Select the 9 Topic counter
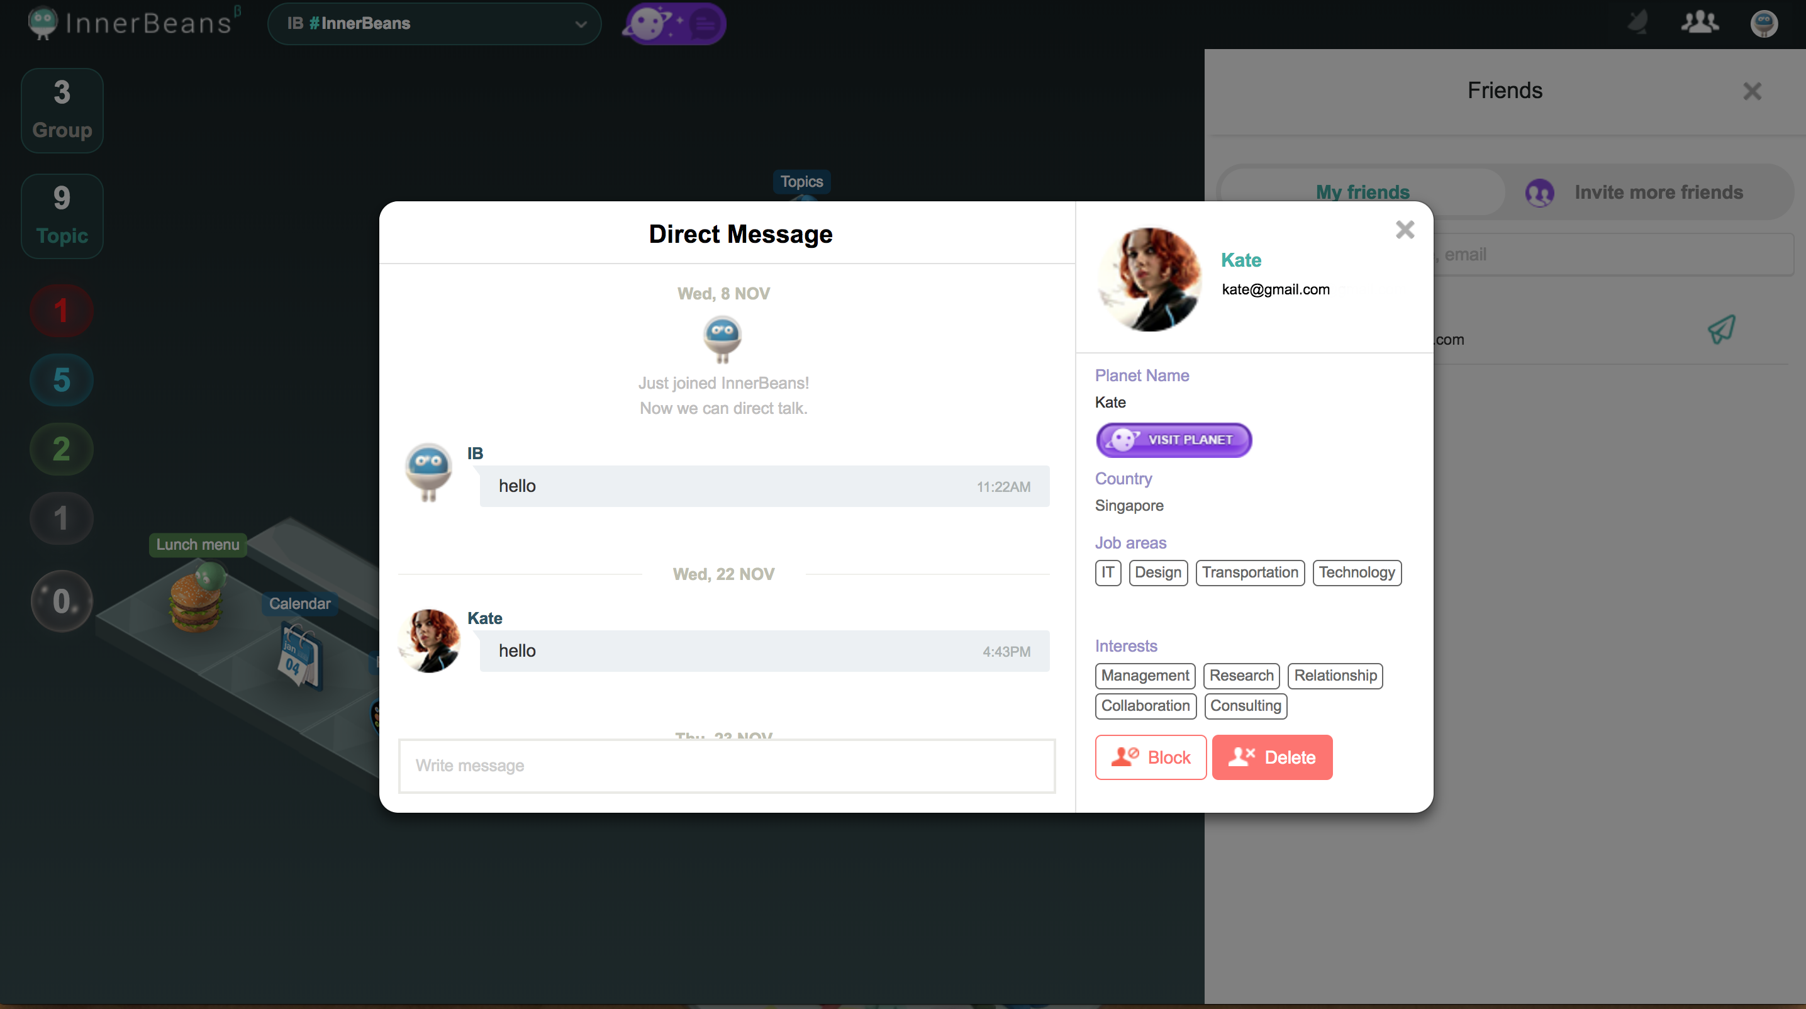 62,216
